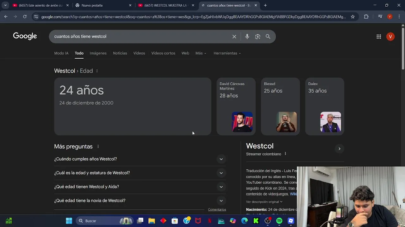This screenshot has width=405, height=227.
Task: Open Google Lens image search
Action: (258, 37)
